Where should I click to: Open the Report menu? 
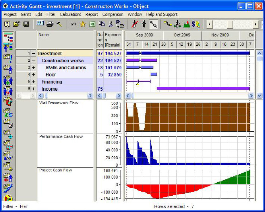tap(92, 15)
